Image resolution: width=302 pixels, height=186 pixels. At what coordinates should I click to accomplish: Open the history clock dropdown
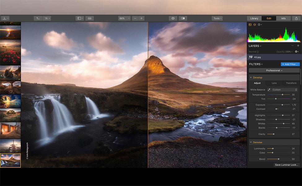[260, 25]
